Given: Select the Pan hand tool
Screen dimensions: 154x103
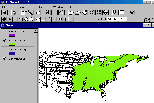Looking at the screenshot, I should (38, 19).
